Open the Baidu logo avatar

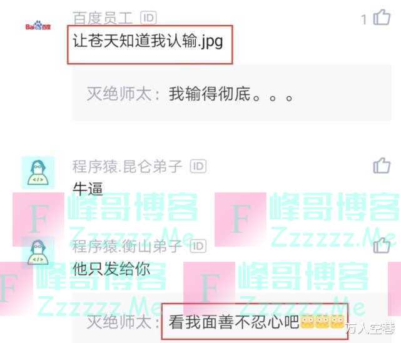pyautogui.click(x=38, y=26)
